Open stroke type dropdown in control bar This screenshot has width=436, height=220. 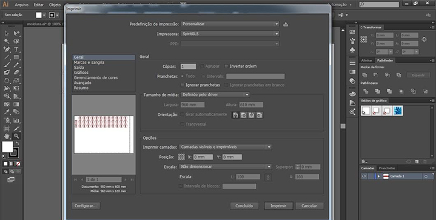57,15
